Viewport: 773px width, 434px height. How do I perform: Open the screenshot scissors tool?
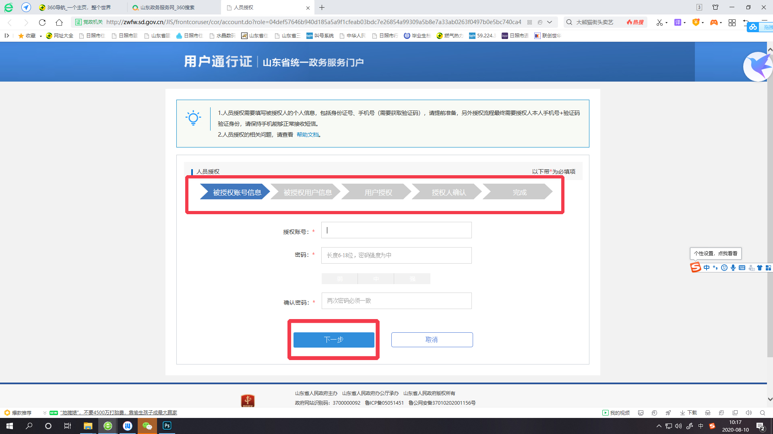(x=659, y=23)
